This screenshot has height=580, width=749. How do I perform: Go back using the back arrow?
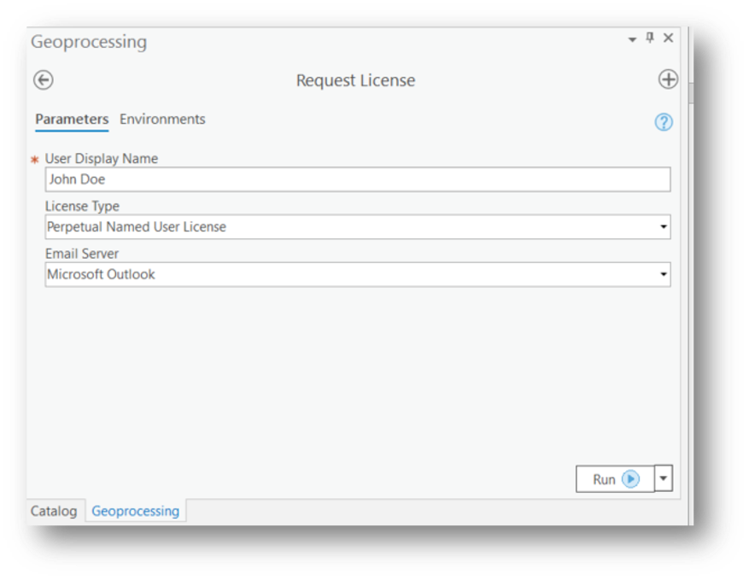tap(43, 80)
